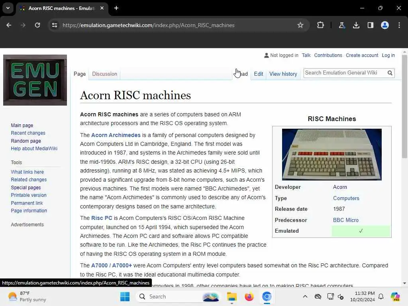The width and height of the screenshot is (408, 306).
Task: Open the Contributions link
Action: (328, 55)
